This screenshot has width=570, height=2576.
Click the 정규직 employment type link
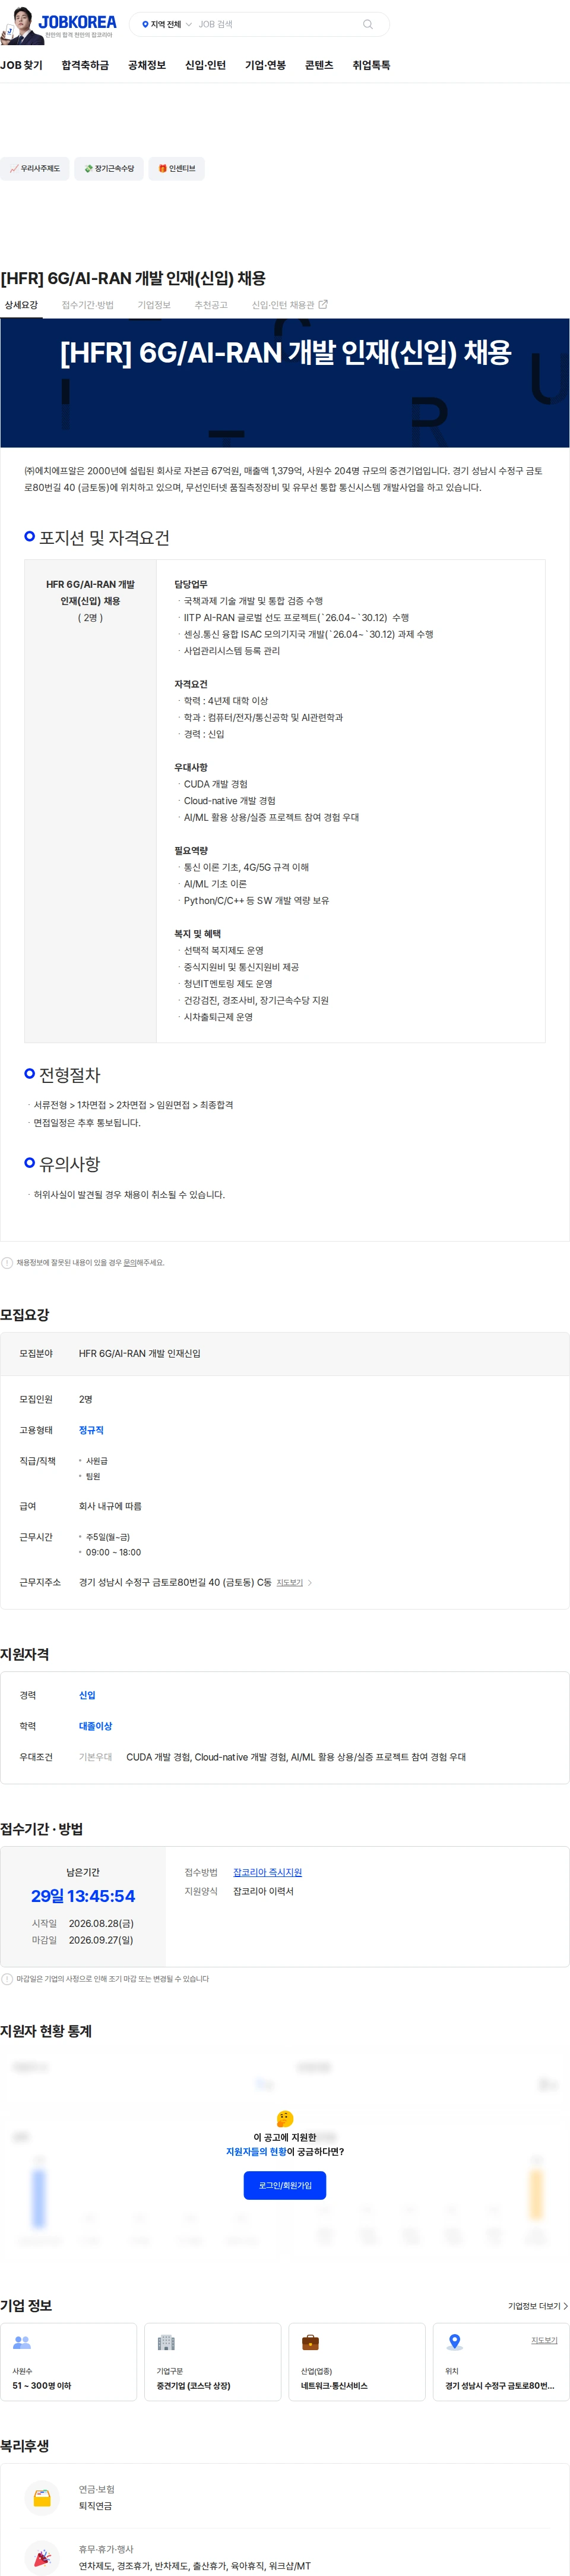point(91,1430)
